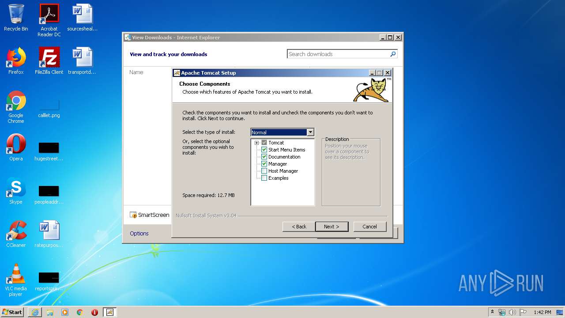Image resolution: width=565 pixels, height=318 pixels.
Task: Open Options link in View Downloads
Action: click(139, 233)
